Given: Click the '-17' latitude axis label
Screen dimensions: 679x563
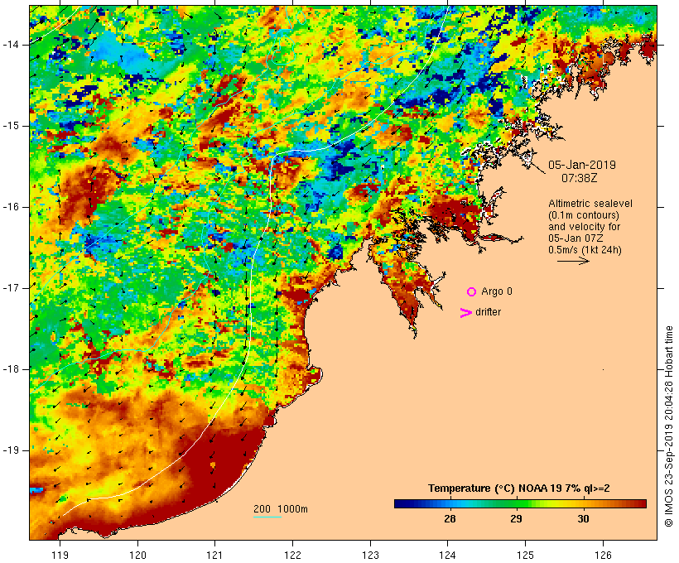Looking at the screenshot, I should click(10, 288).
